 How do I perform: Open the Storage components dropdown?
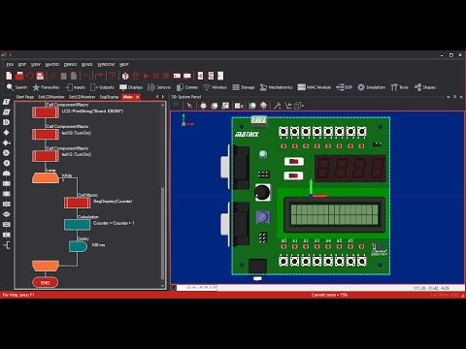point(244,87)
